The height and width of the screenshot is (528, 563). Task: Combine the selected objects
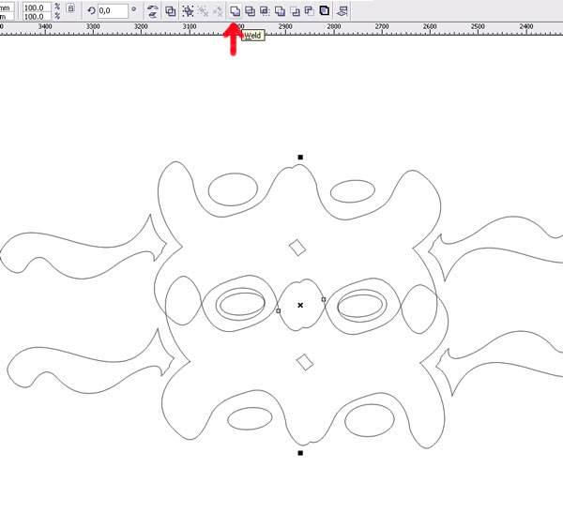point(170,11)
